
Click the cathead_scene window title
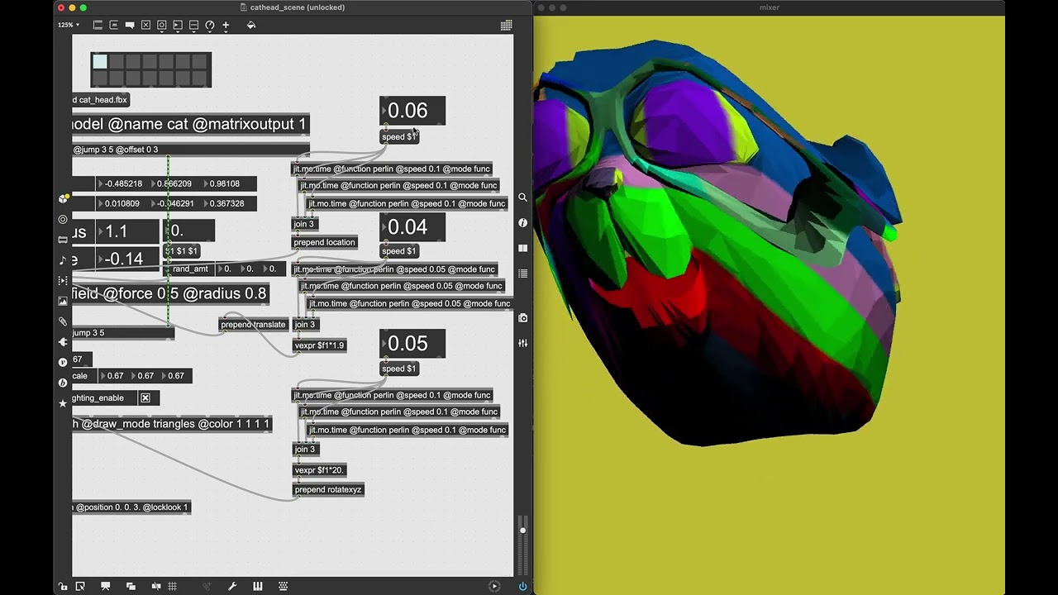point(293,7)
